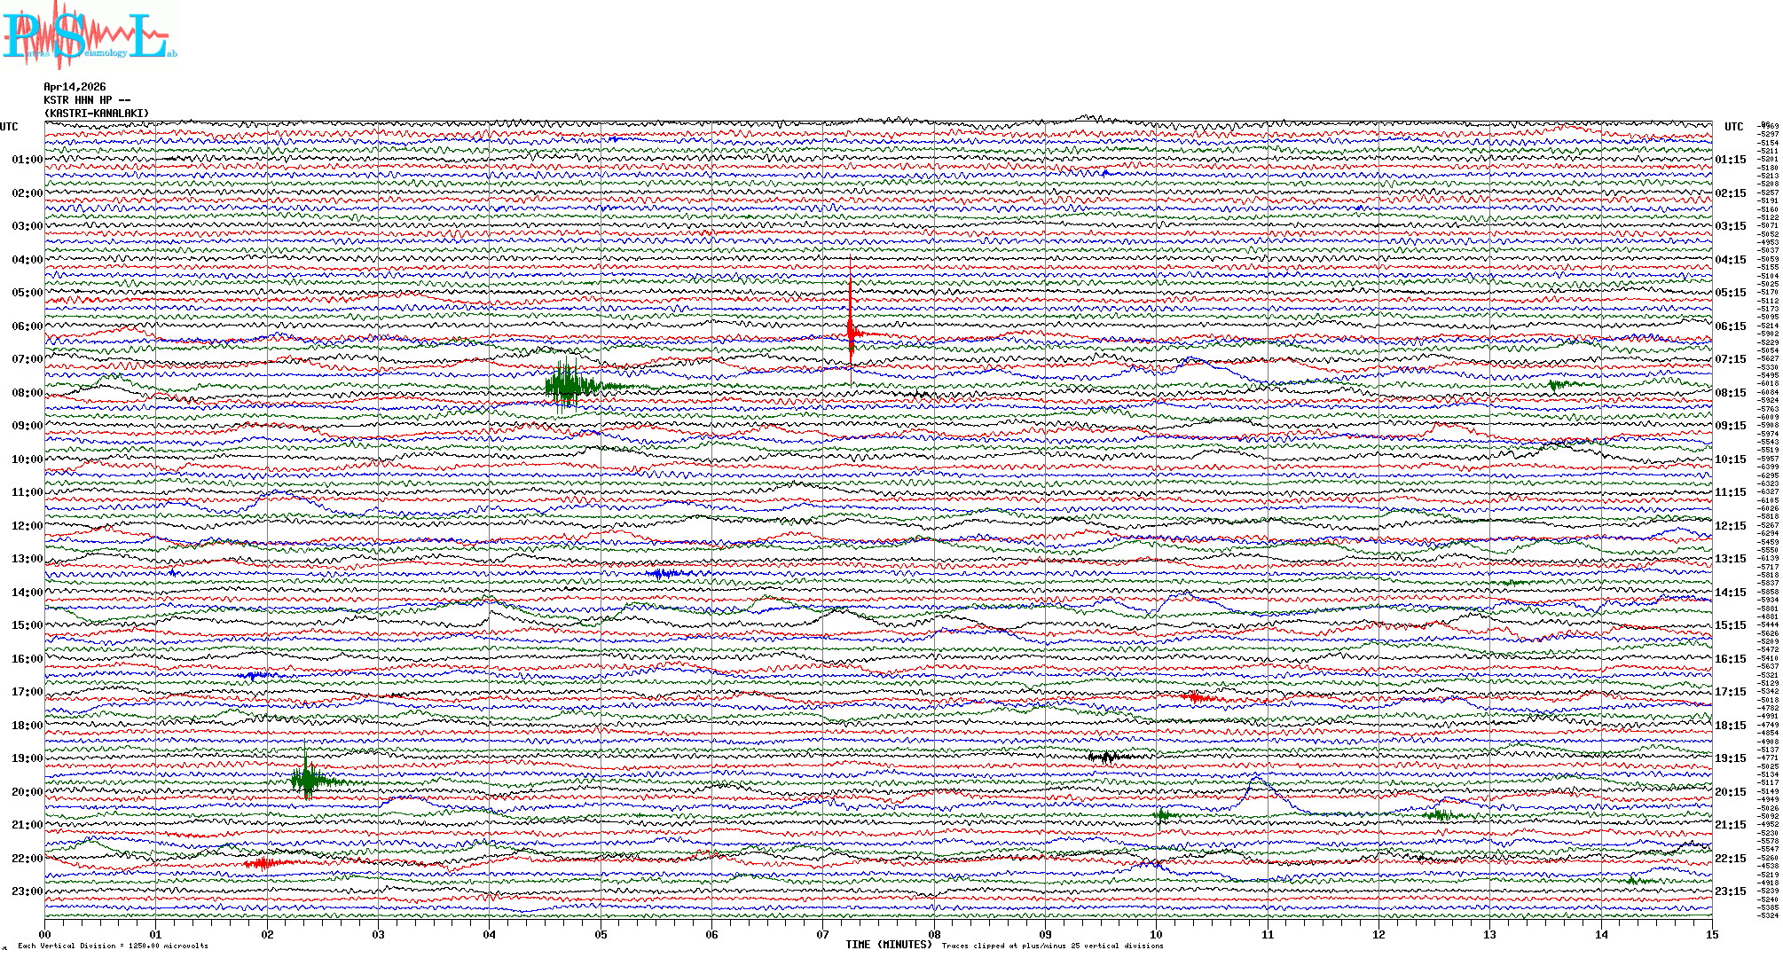
Task: Click minute 08 on bottom axis
Action: click(934, 934)
